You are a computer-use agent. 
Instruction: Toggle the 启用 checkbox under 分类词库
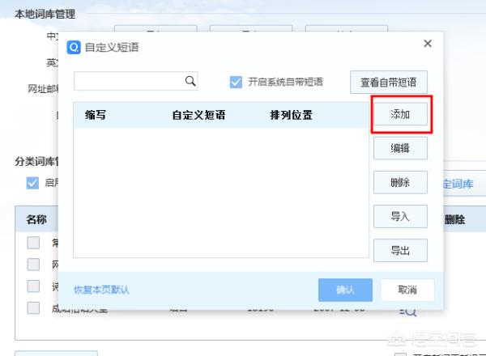click(x=32, y=183)
